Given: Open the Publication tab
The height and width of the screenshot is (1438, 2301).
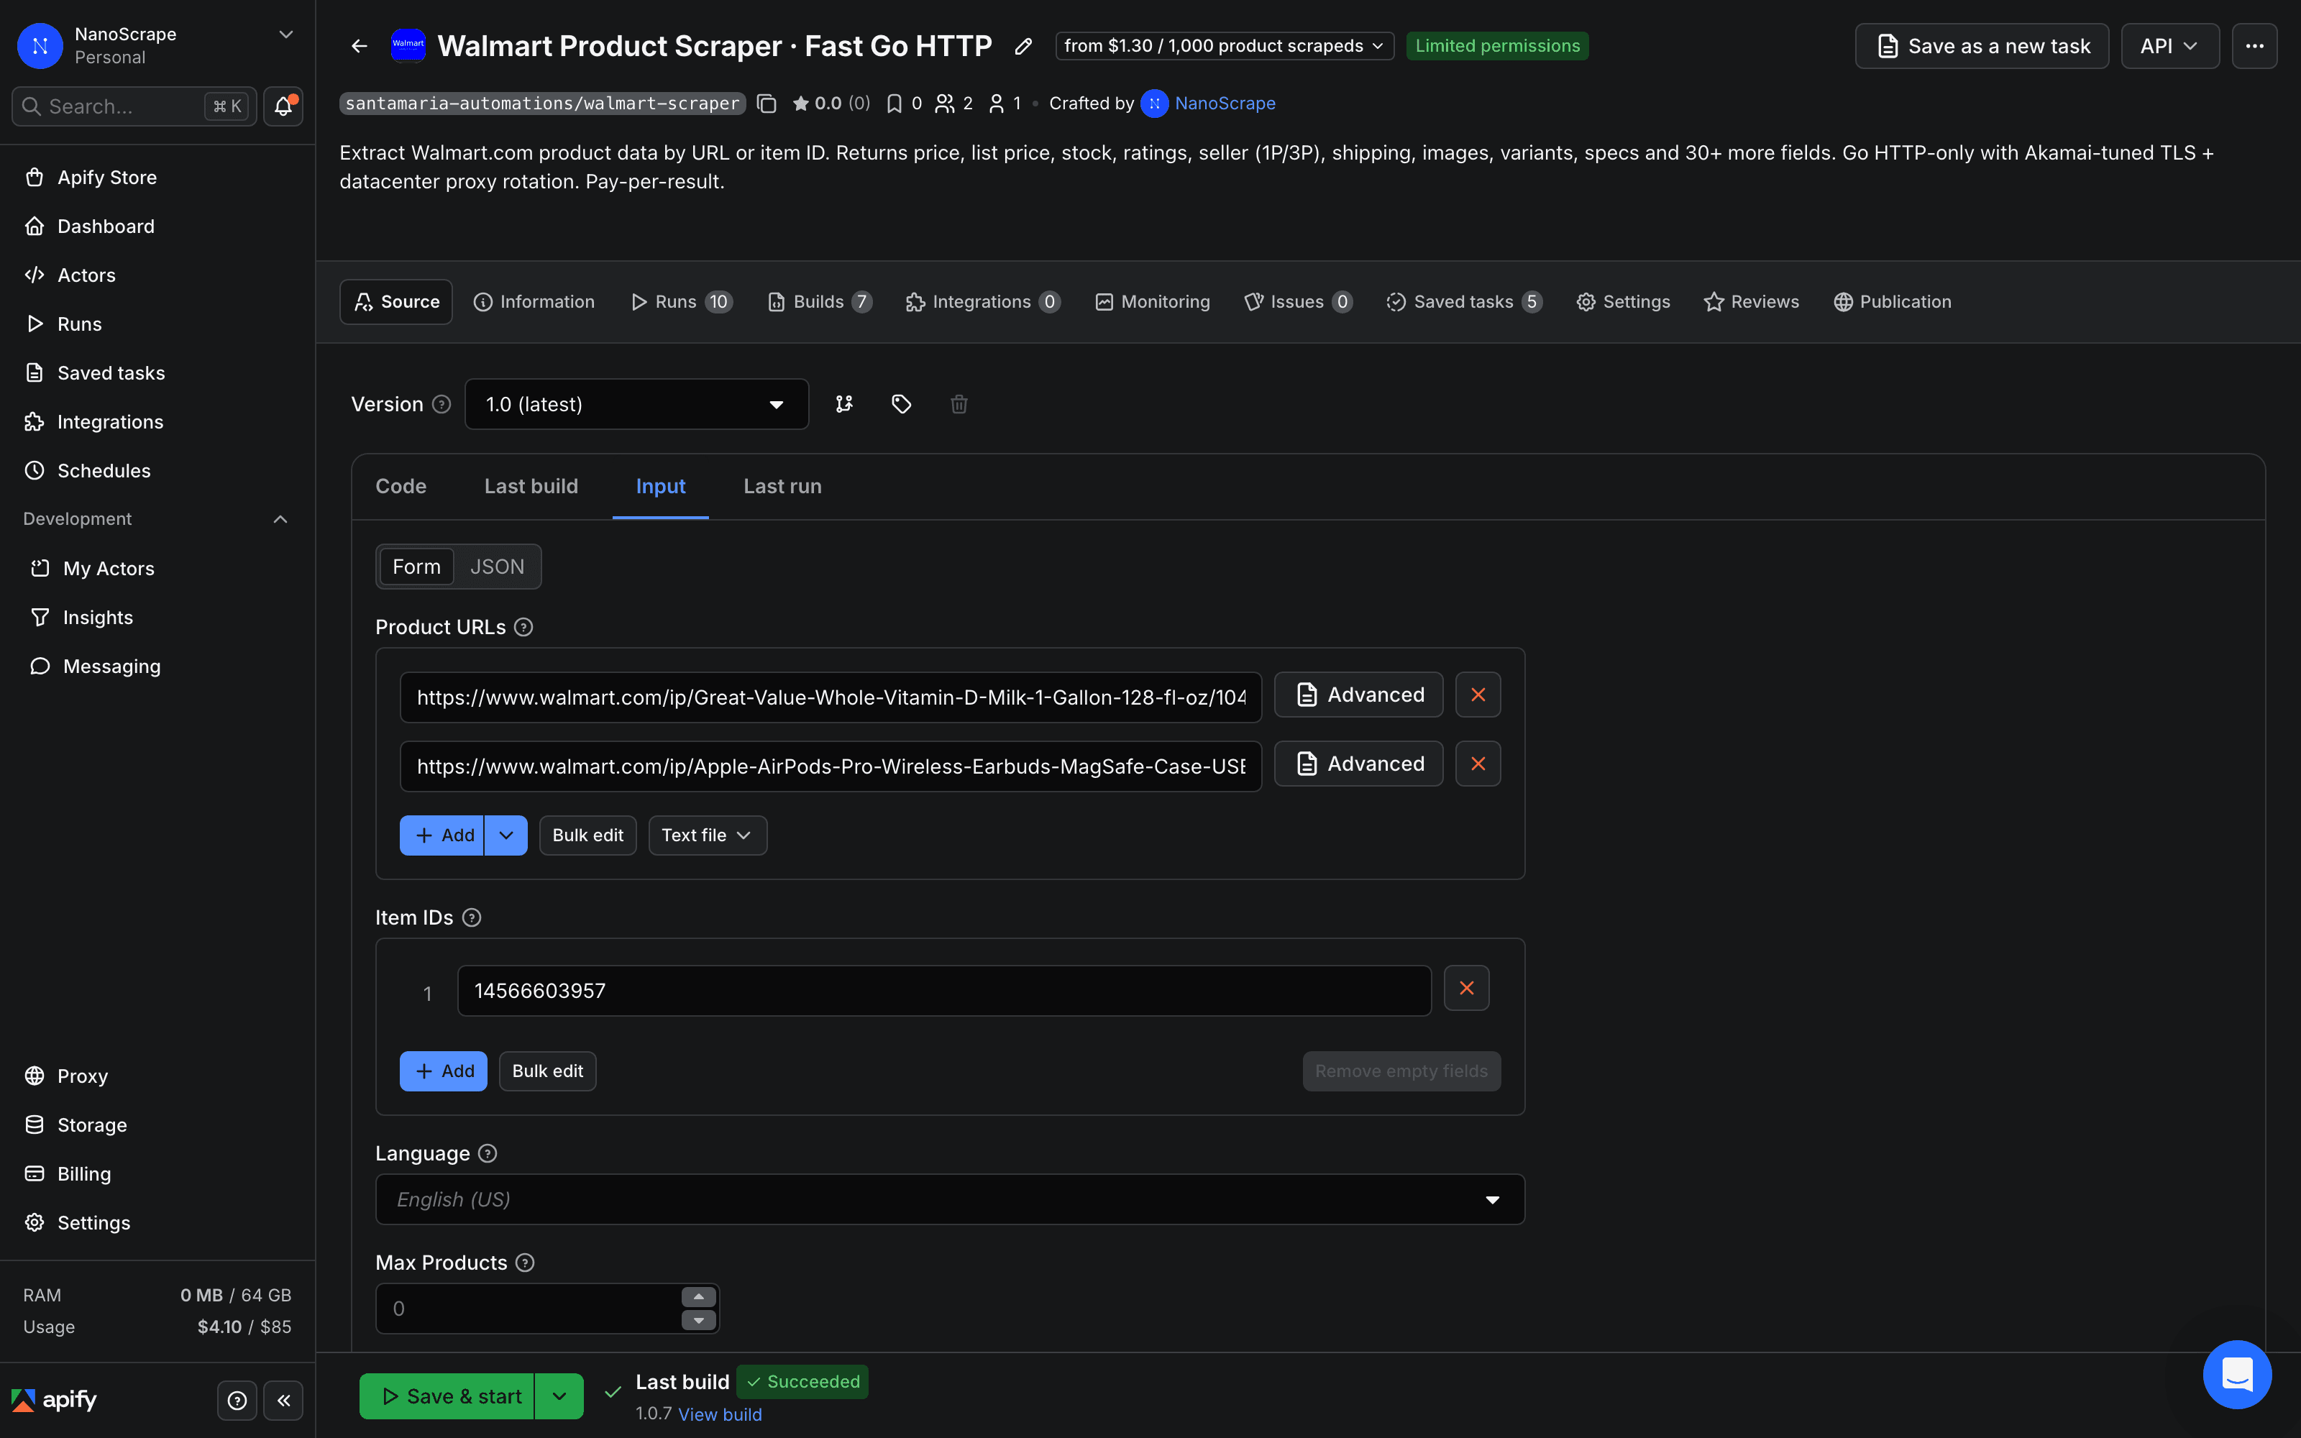Looking at the screenshot, I should pyautogui.click(x=1892, y=301).
